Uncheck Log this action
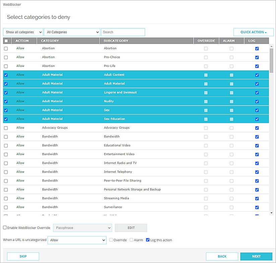This screenshot has height=263, width=276. pyautogui.click(x=148, y=240)
